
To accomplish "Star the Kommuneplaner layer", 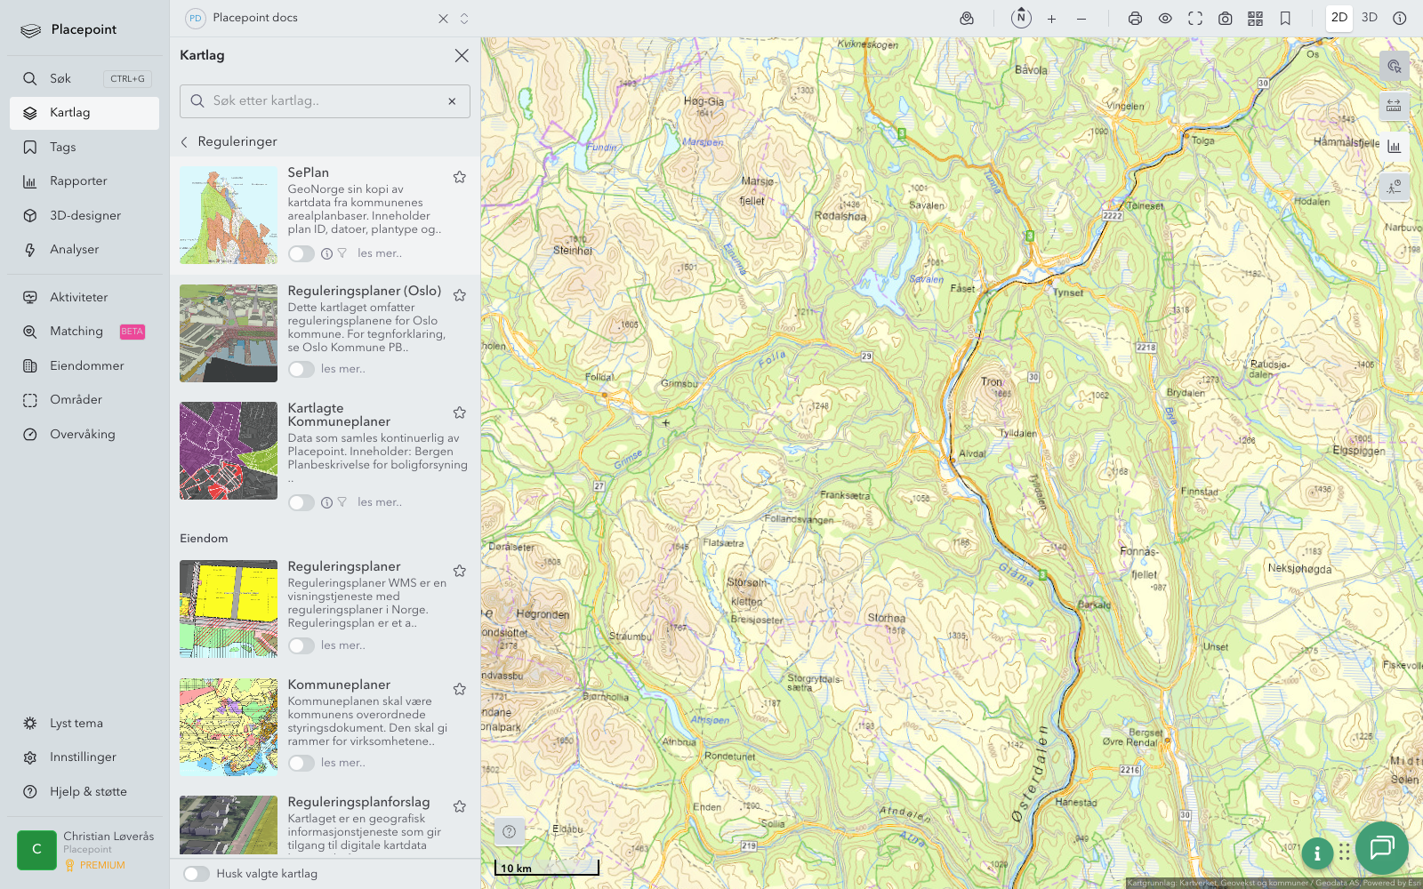I will coord(460,689).
